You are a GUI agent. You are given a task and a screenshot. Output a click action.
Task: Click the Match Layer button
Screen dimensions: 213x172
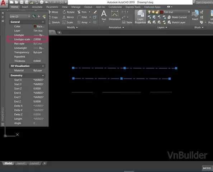click(x=176, y=23)
